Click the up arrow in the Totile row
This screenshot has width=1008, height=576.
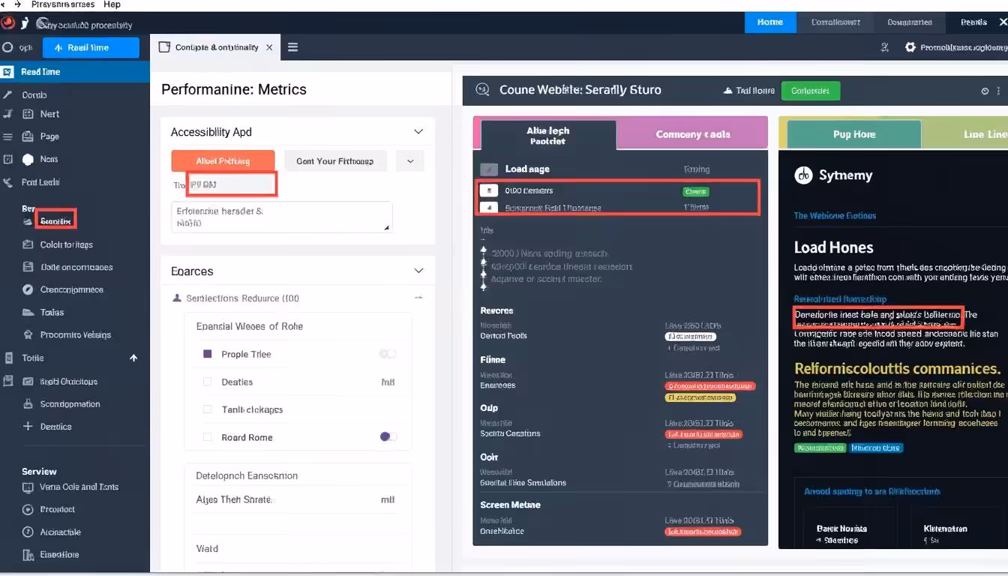coord(133,358)
